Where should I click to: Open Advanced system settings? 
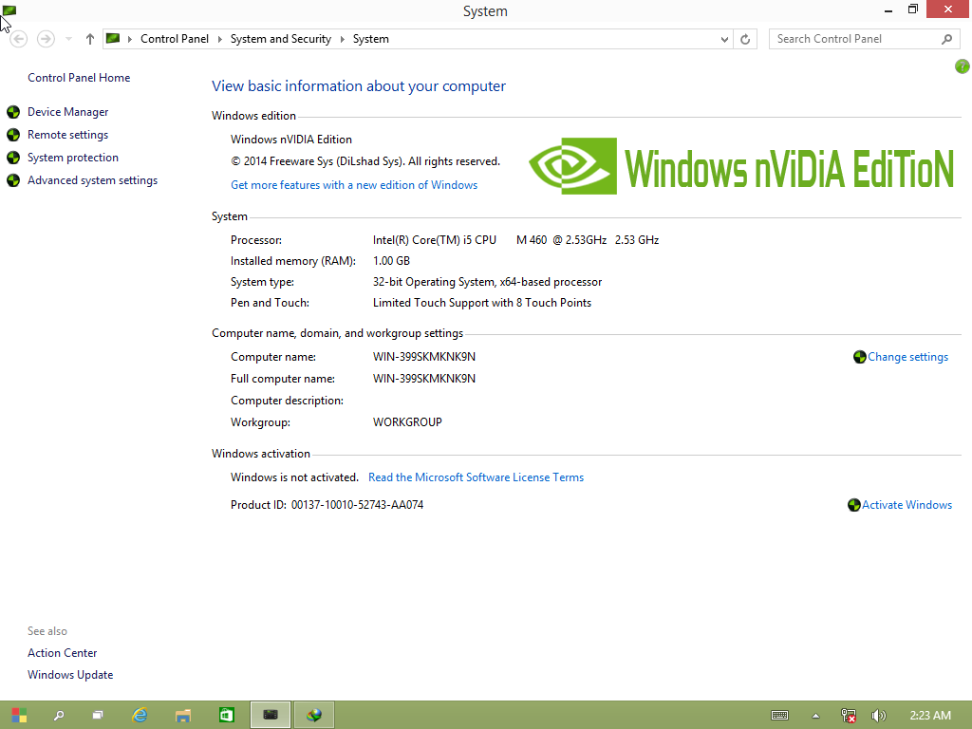[92, 180]
